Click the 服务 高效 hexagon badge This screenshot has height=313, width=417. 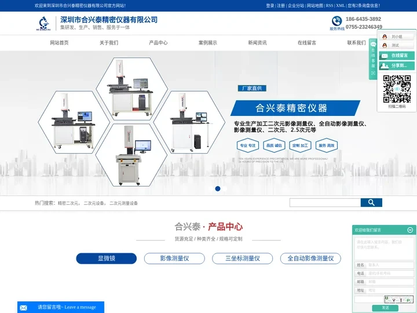click(326, 145)
